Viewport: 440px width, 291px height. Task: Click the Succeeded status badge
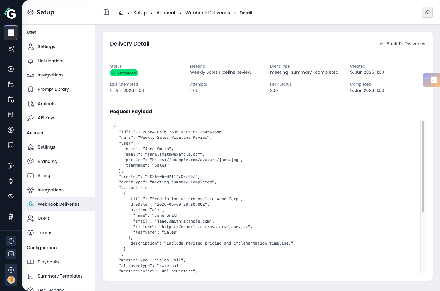(x=124, y=73)
